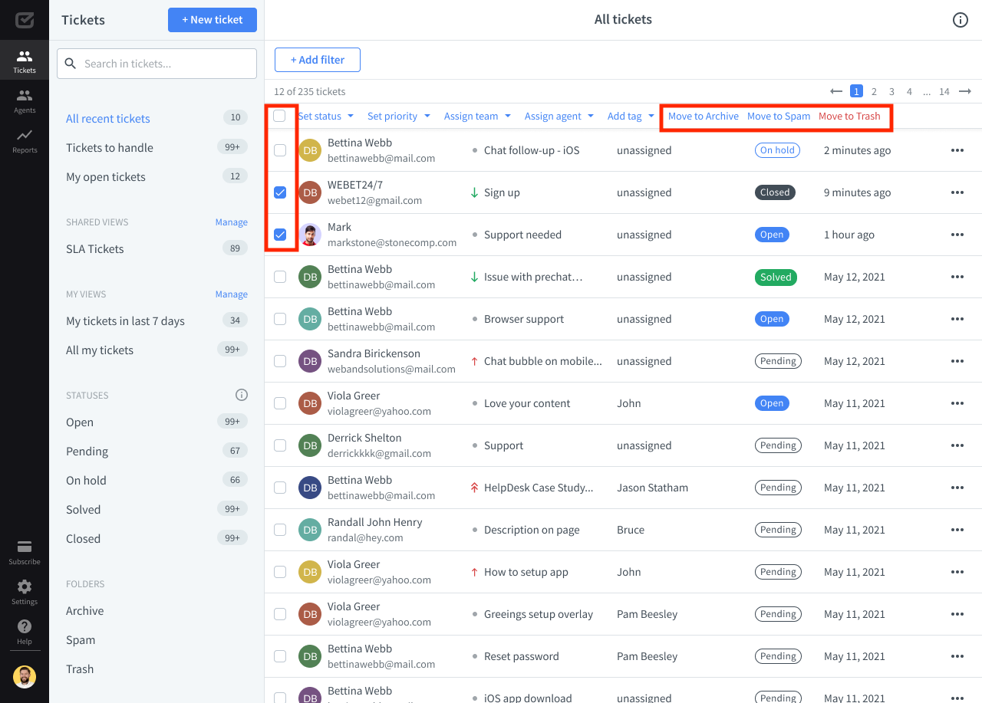Open the HelpDesk logo home icon
This screenshot has width=982, height=703.
pos(25,20)
